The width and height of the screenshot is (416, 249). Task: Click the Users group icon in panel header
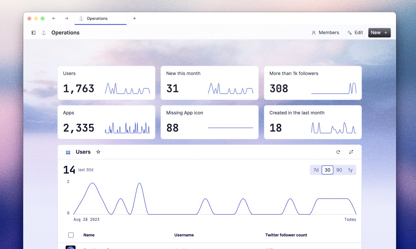click(x=68, y=152)
